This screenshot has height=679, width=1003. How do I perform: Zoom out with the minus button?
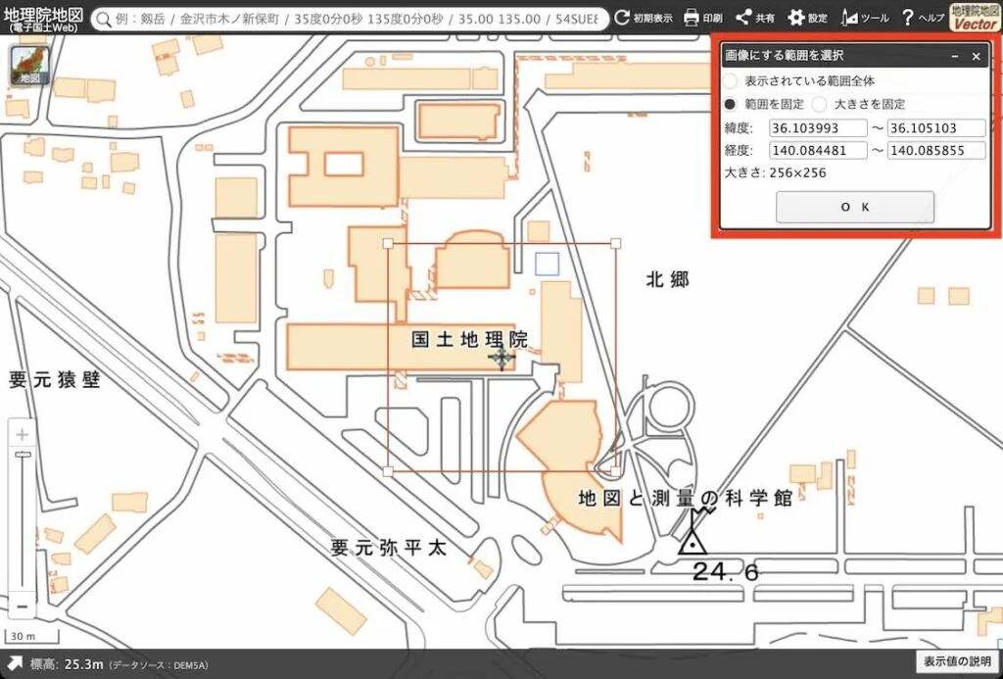coord(23,606)
